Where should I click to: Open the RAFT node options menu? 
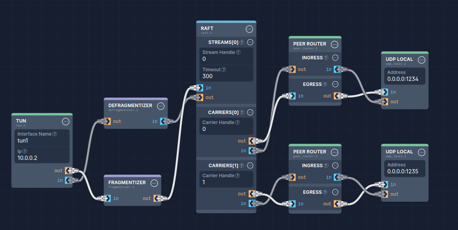click(x=249, y=29)
